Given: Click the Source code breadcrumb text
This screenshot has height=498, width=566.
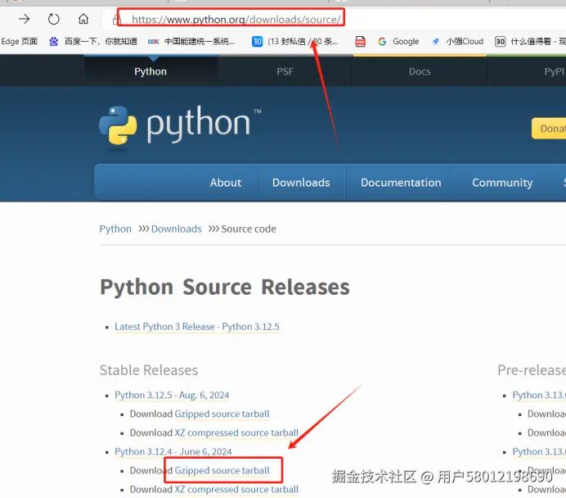Looking at the screenshot, I should point(249,229).
